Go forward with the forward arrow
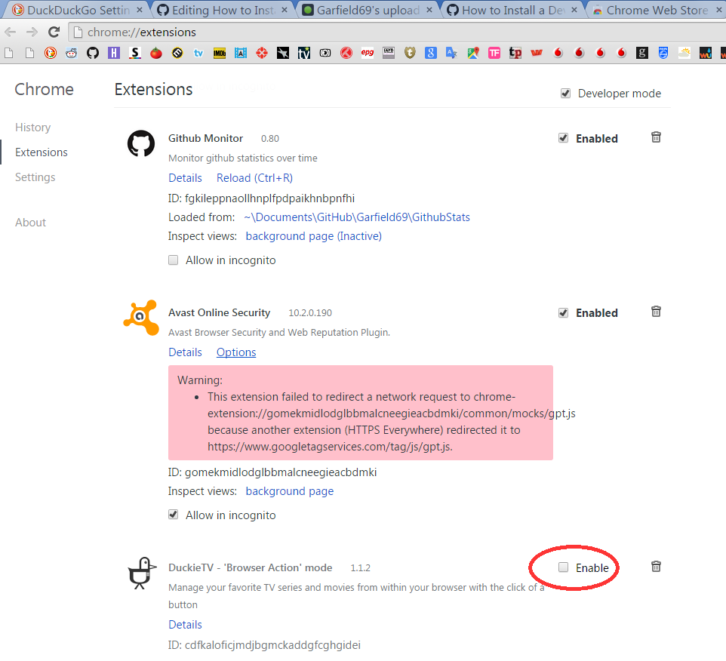 point(32,32)
